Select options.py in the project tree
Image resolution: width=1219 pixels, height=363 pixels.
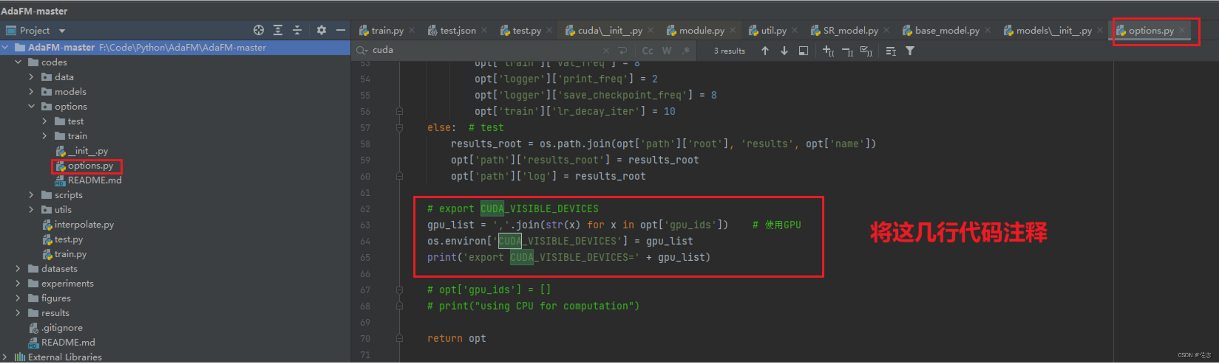[85, 166]
